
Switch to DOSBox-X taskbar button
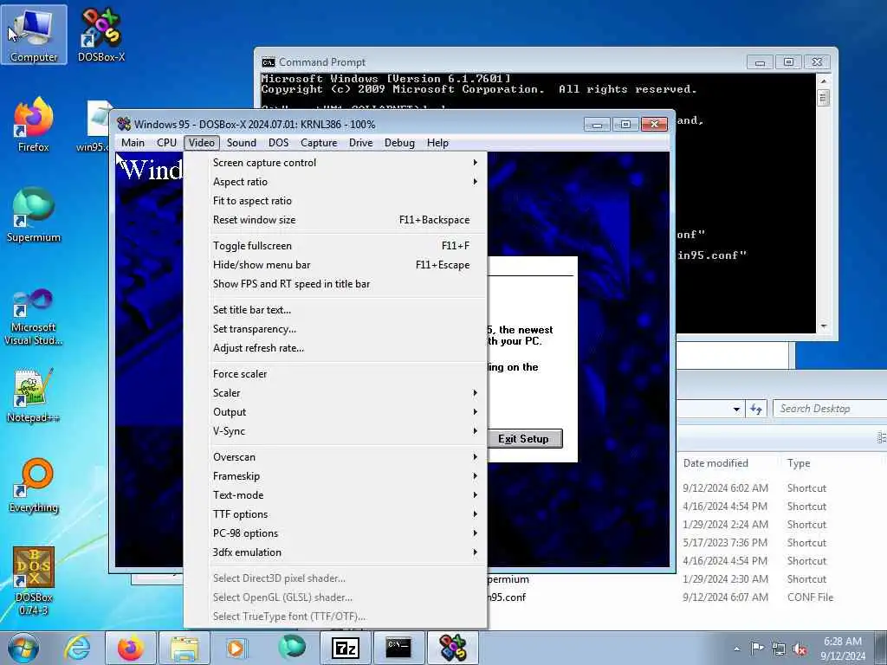pos(452,648)
